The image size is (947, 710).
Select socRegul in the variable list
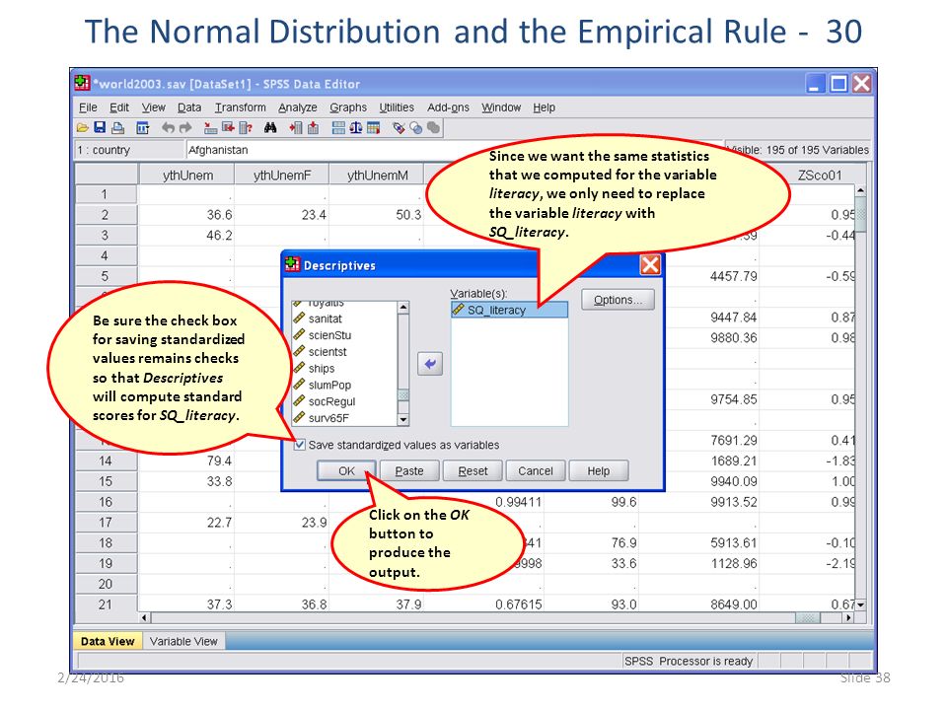[331, 401]
